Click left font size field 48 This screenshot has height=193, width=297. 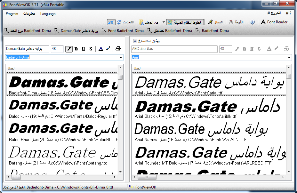point(57,49)
